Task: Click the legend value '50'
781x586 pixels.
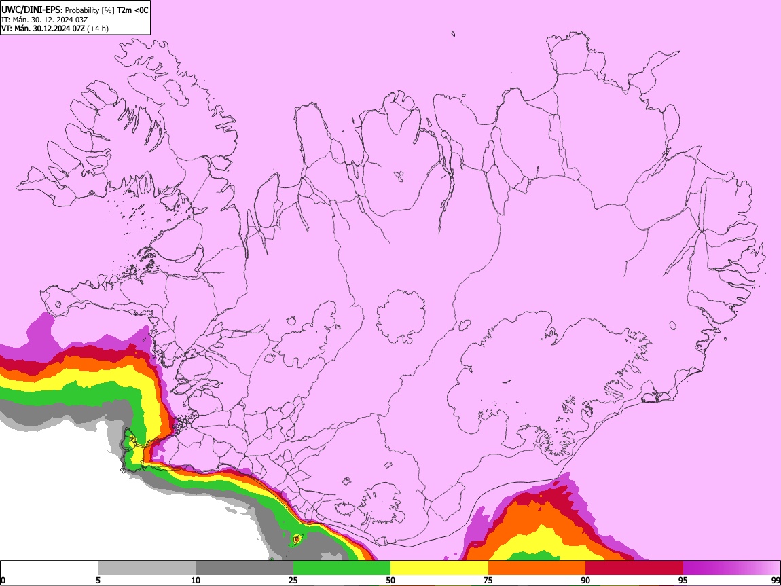Action: [x=390, y=581]
